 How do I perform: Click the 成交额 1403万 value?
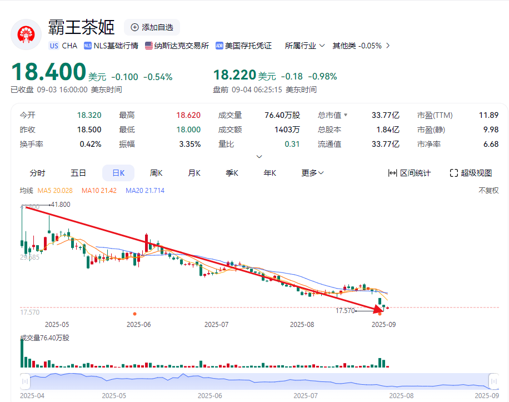point(287,130)
